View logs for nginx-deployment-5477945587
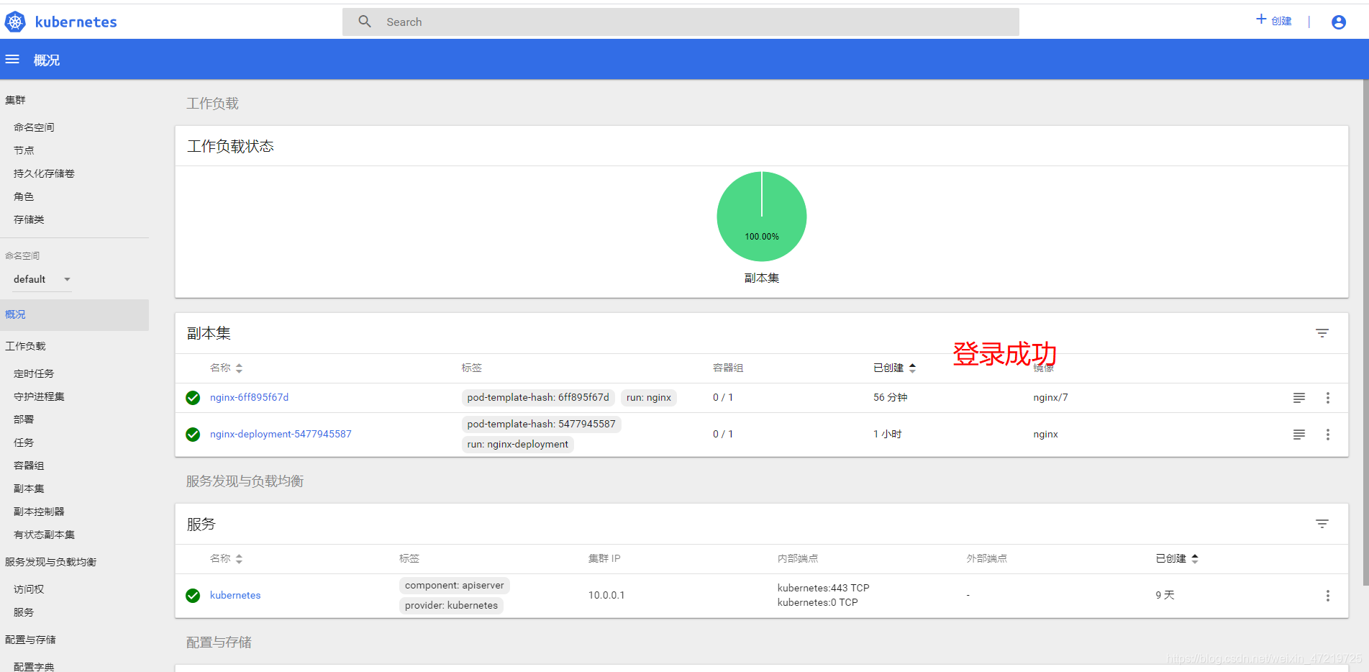Screen dimensions: 1369x672 coord(1299,435)
